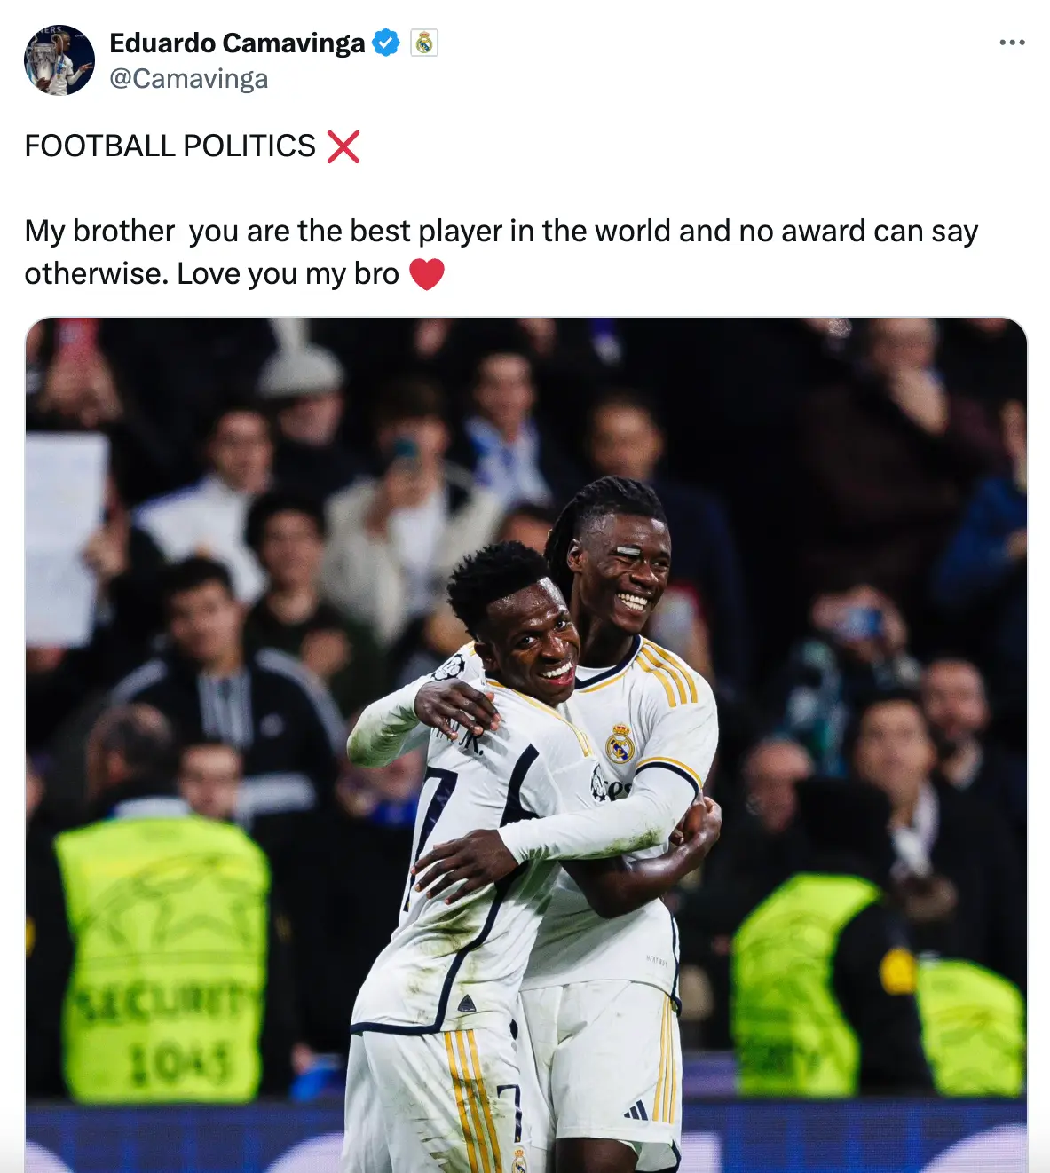
Task: Click the blue verified checkmark badge
Action: pos(385,43)
